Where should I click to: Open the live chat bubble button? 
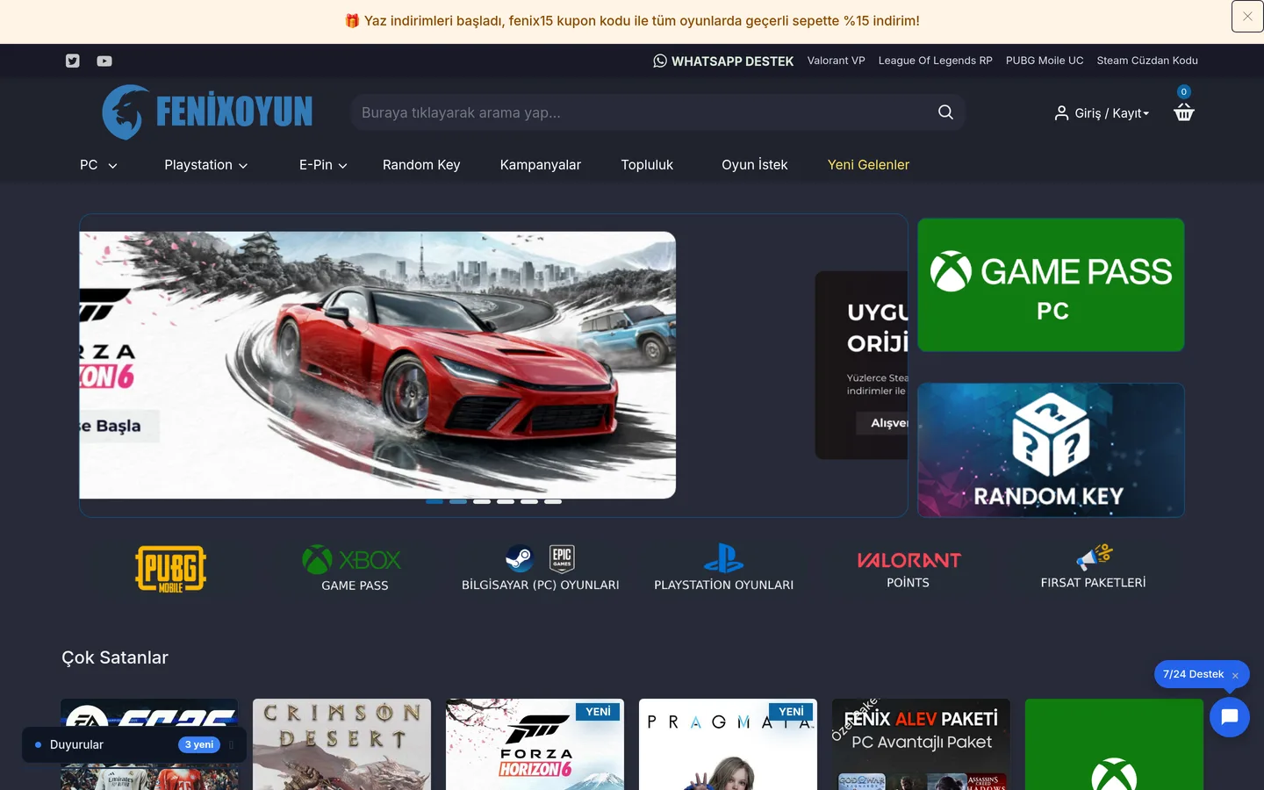[1230, 717]
